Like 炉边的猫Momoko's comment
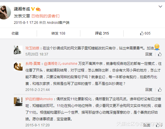 tap(158, 126)
